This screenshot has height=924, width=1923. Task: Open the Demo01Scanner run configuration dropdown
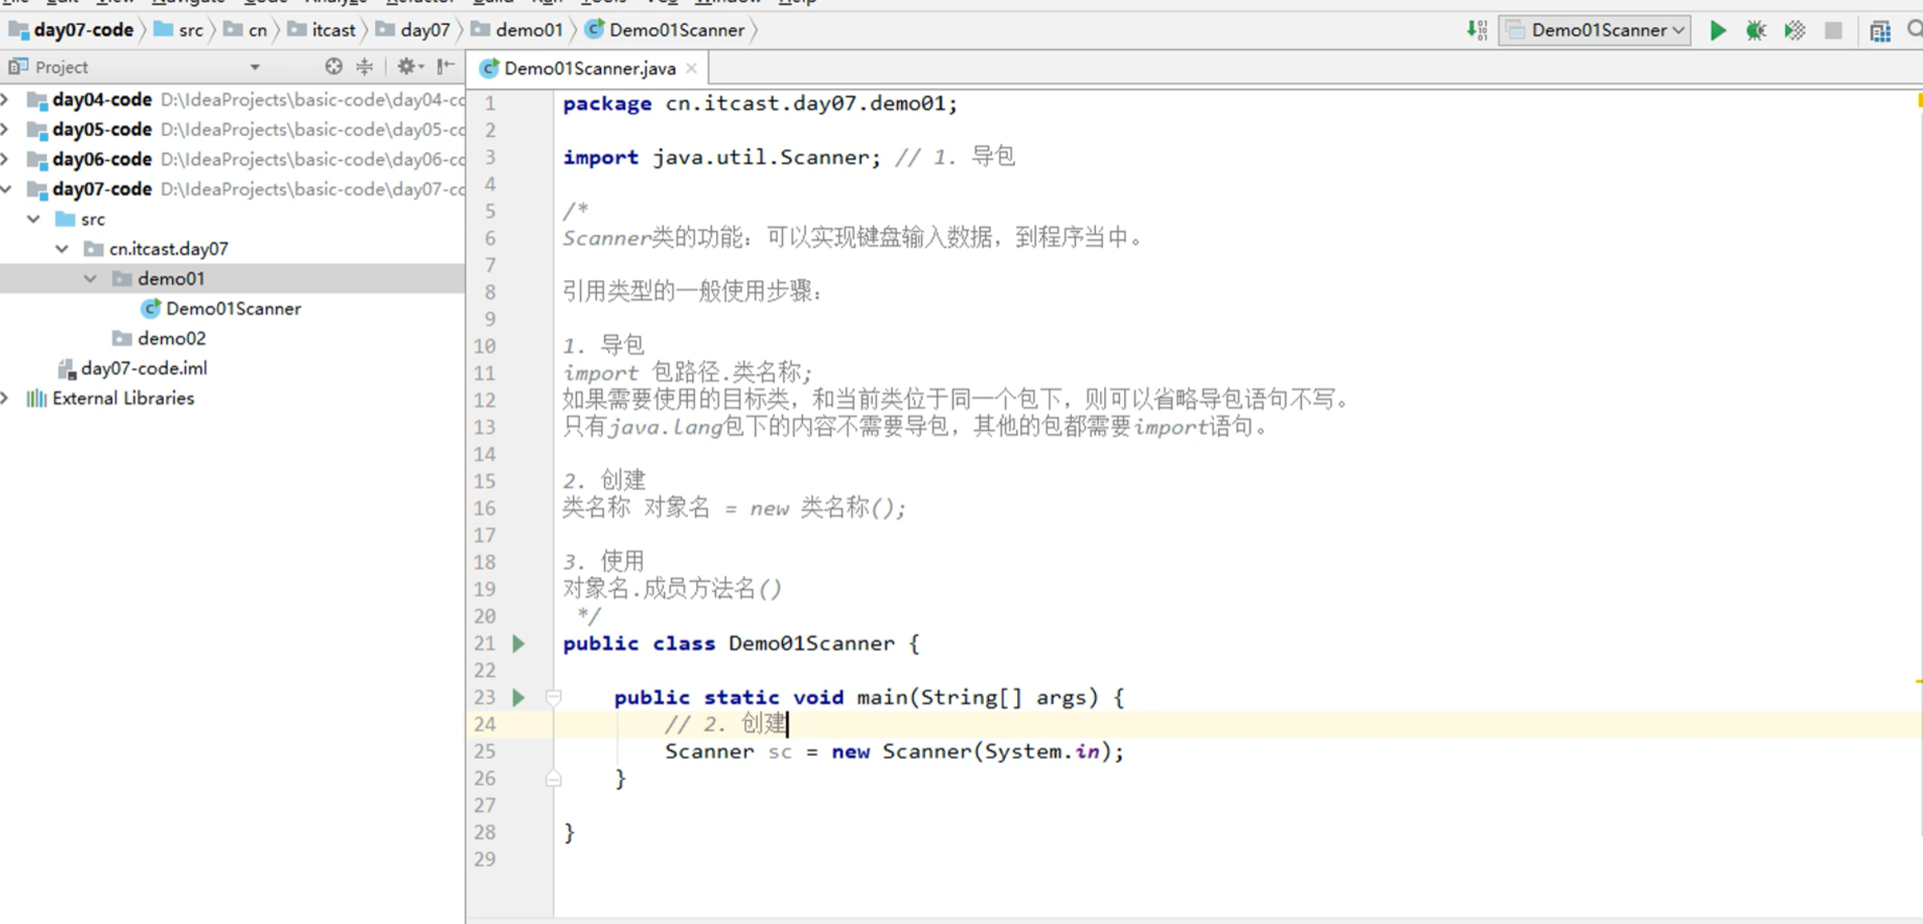click(x=1595, y=31)
